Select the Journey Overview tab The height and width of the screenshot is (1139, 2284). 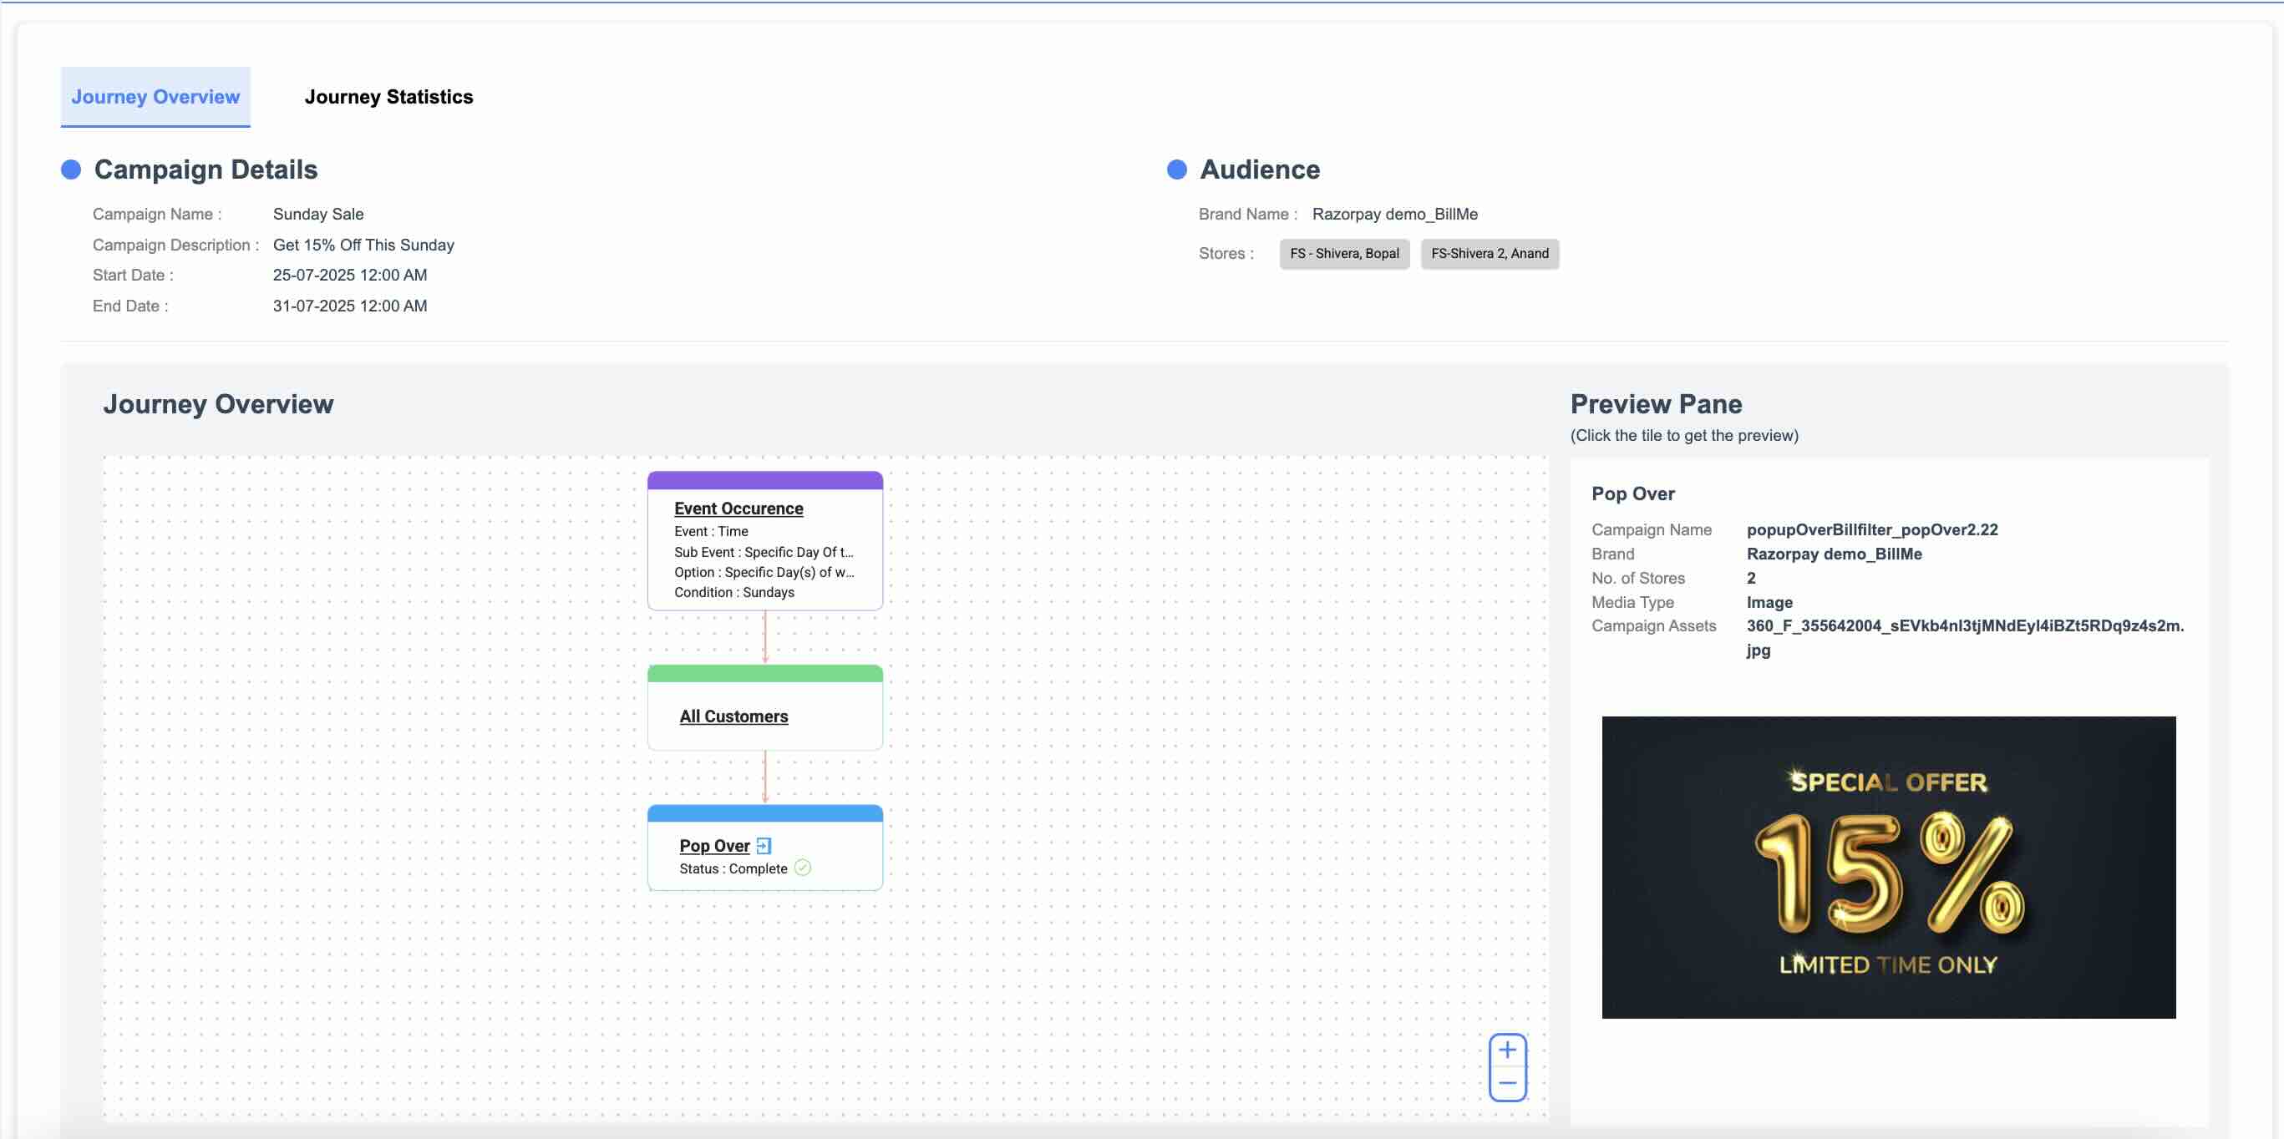[x=155, y=98]
